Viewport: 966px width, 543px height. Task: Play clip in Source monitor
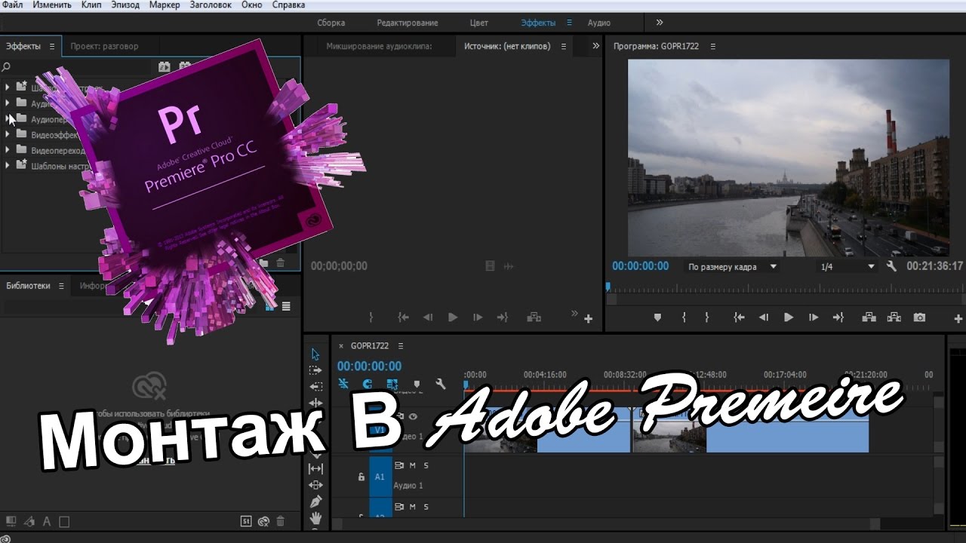coord(453,318)
